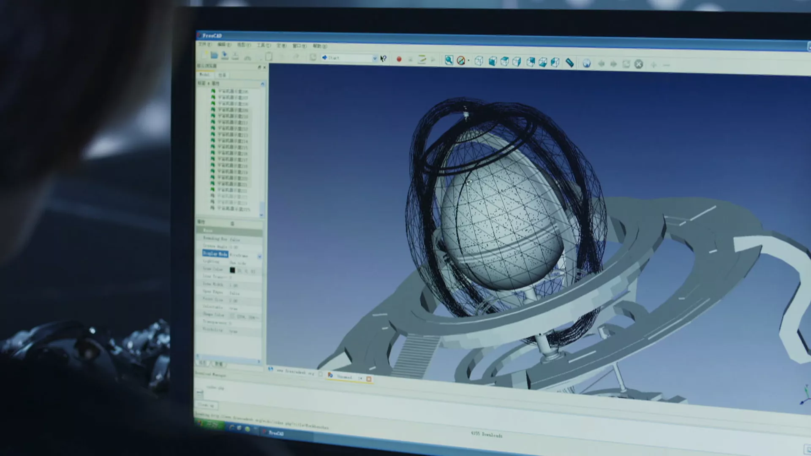
Task: Set the right view cube icon
Action: 517,62
